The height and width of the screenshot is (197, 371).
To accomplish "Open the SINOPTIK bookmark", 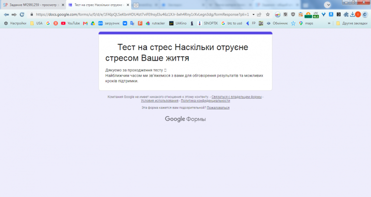I will pos(208,23).
